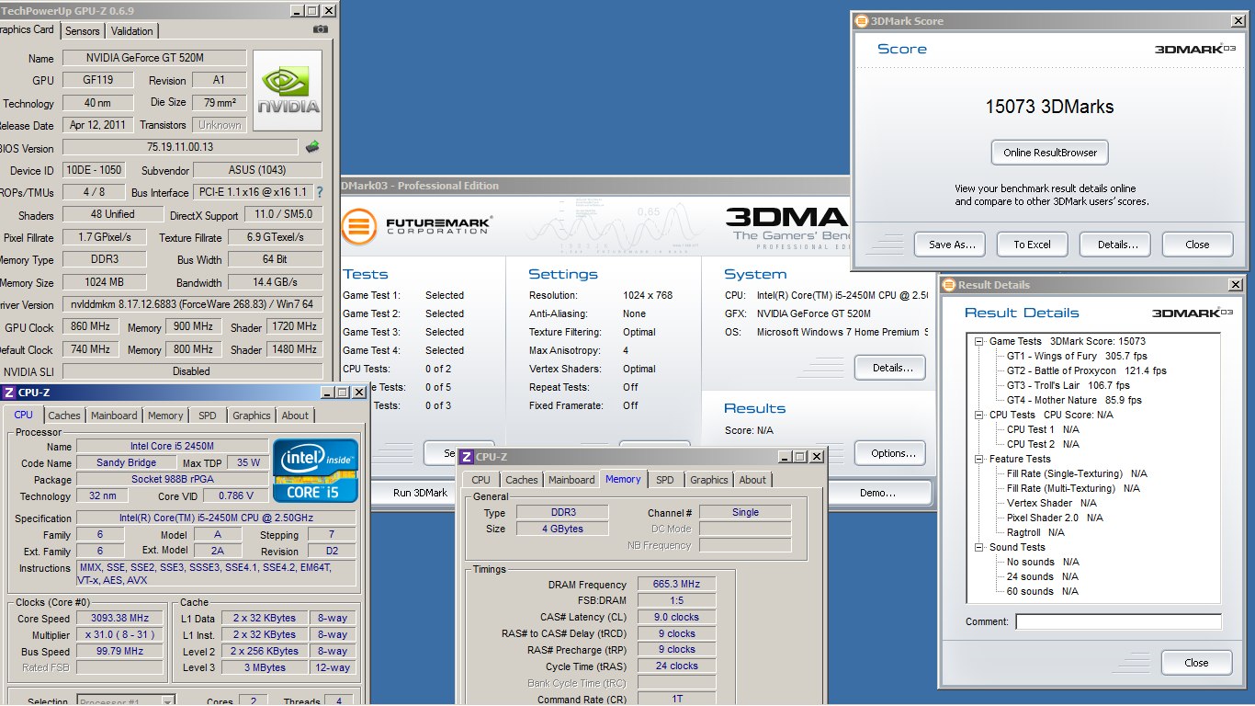Click Save As in 3DMark Score window
The height and width of the screenshot is (706, 1255).
(x=950, y=245)
